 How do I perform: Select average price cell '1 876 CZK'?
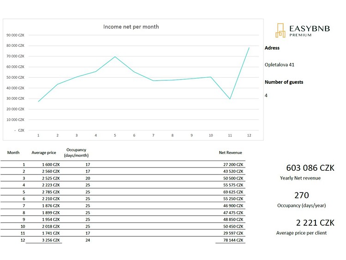point(51,206)
